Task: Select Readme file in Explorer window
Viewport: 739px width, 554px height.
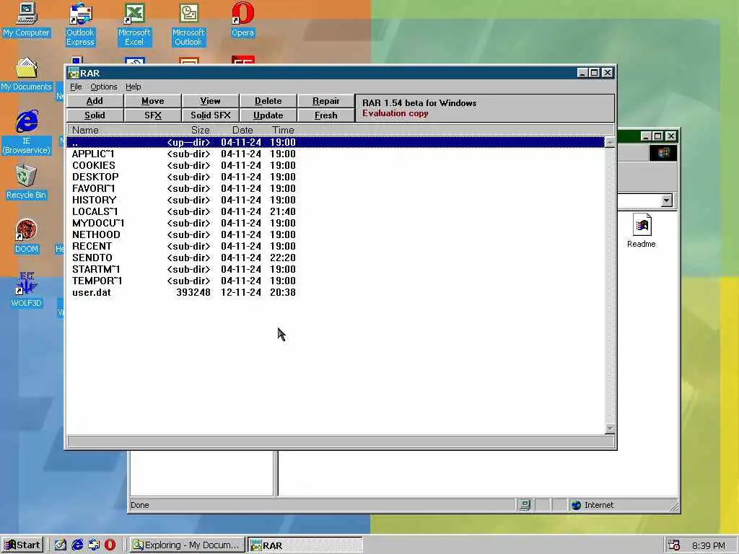Action: point(642,231)
